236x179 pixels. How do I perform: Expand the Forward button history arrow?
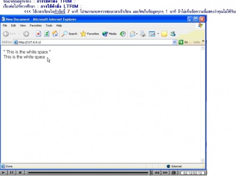pyautogui.click(x=32, y=34)
